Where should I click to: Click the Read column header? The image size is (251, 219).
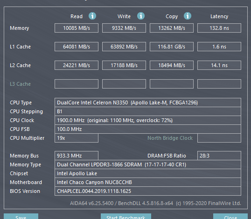[x=77, y=16]
